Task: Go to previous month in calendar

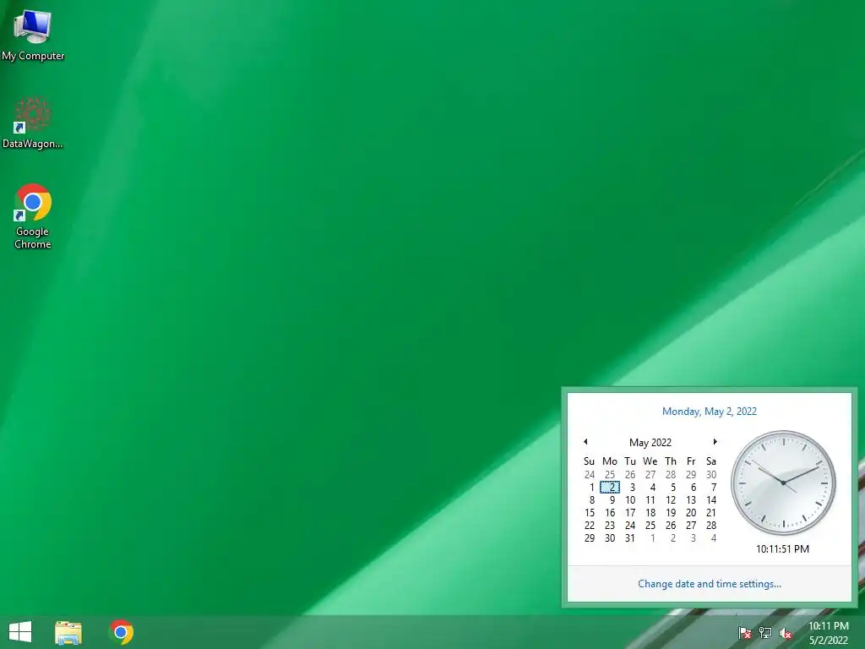Action: [586, 441]
